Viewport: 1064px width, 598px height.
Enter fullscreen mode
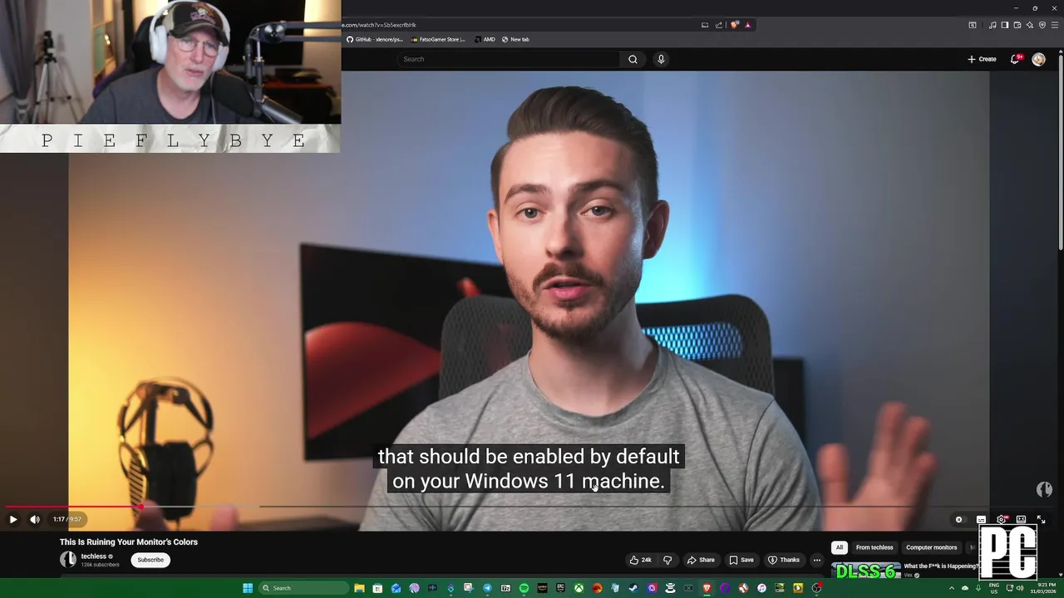(x=1041, y=519)
